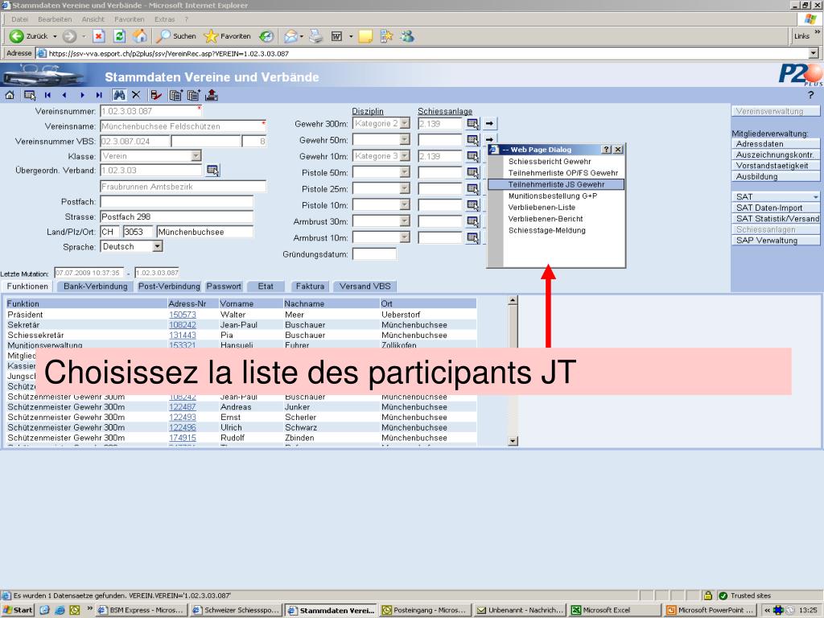Click the red checkmark save icon

156,95
